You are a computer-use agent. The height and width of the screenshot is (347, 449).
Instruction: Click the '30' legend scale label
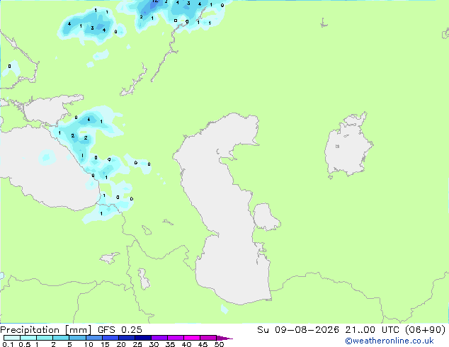point(154,344)
